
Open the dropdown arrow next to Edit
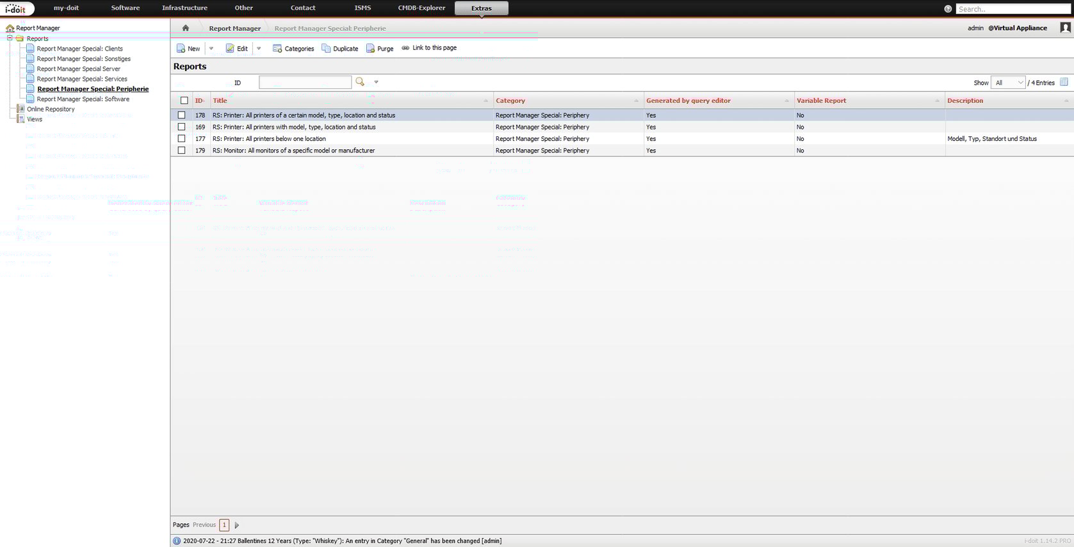pyautogui.click(x=259, y=49)
